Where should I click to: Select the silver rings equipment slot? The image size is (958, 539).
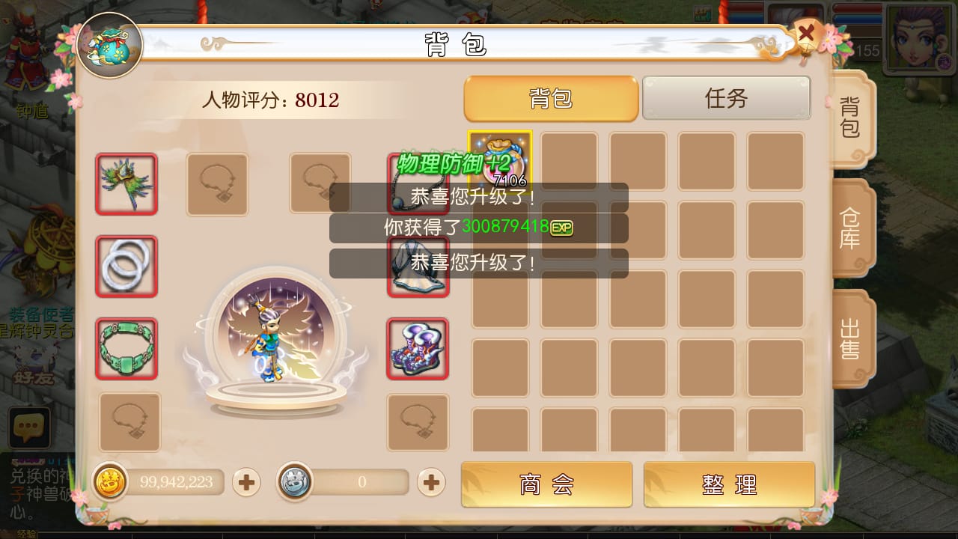126,267
